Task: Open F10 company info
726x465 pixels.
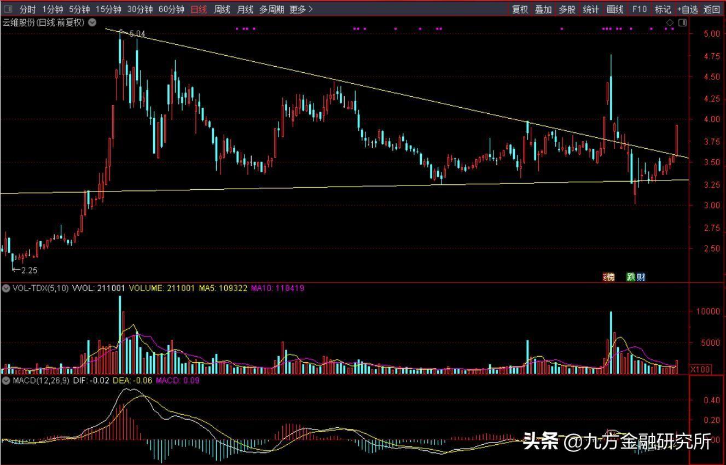Action: point(639,9)
